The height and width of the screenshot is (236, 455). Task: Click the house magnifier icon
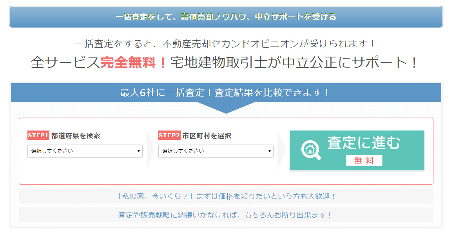311,150
